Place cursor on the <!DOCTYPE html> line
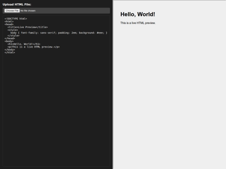 (16, 19)
